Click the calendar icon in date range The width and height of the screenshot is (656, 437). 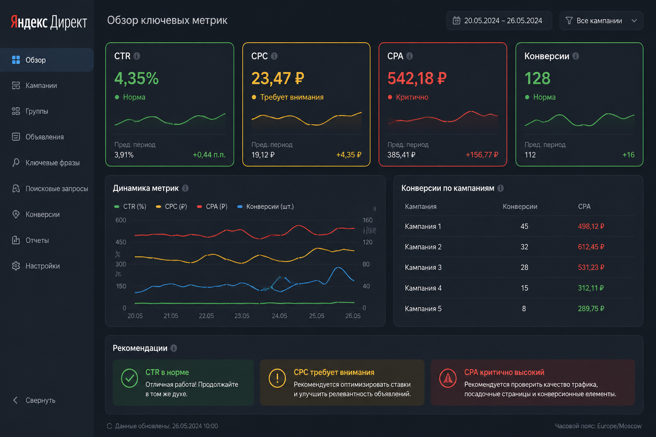(457, 20)
